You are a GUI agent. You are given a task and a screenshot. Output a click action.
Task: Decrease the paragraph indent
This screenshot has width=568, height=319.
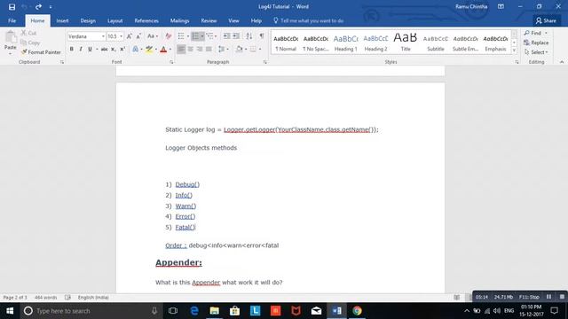click(x=227, y=36)
